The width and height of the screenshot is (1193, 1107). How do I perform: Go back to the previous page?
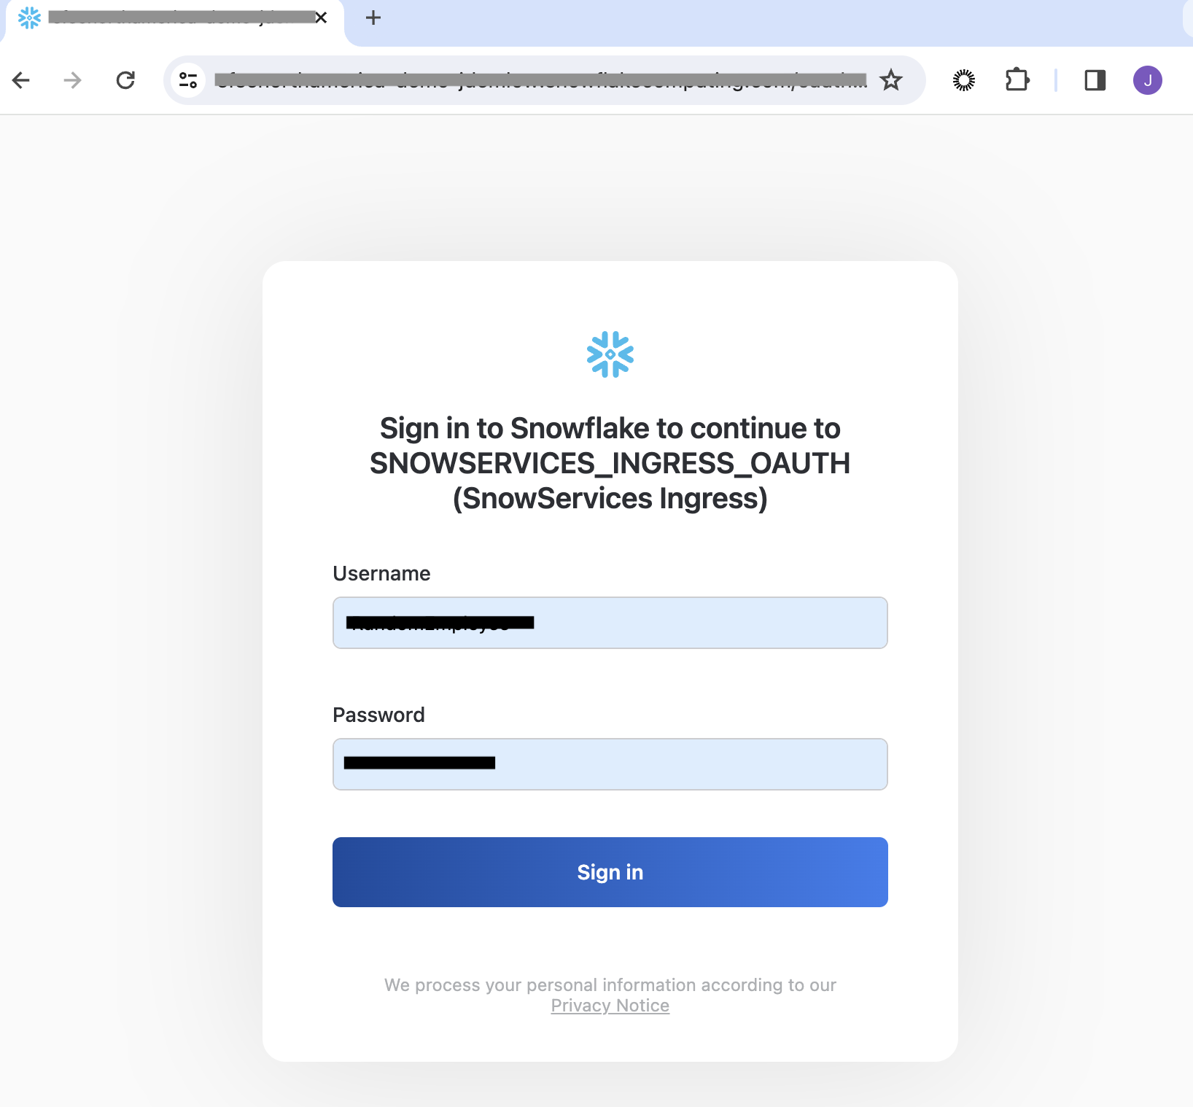coord(21,80)
